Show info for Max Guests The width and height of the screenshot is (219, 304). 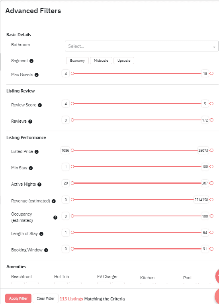37,75
